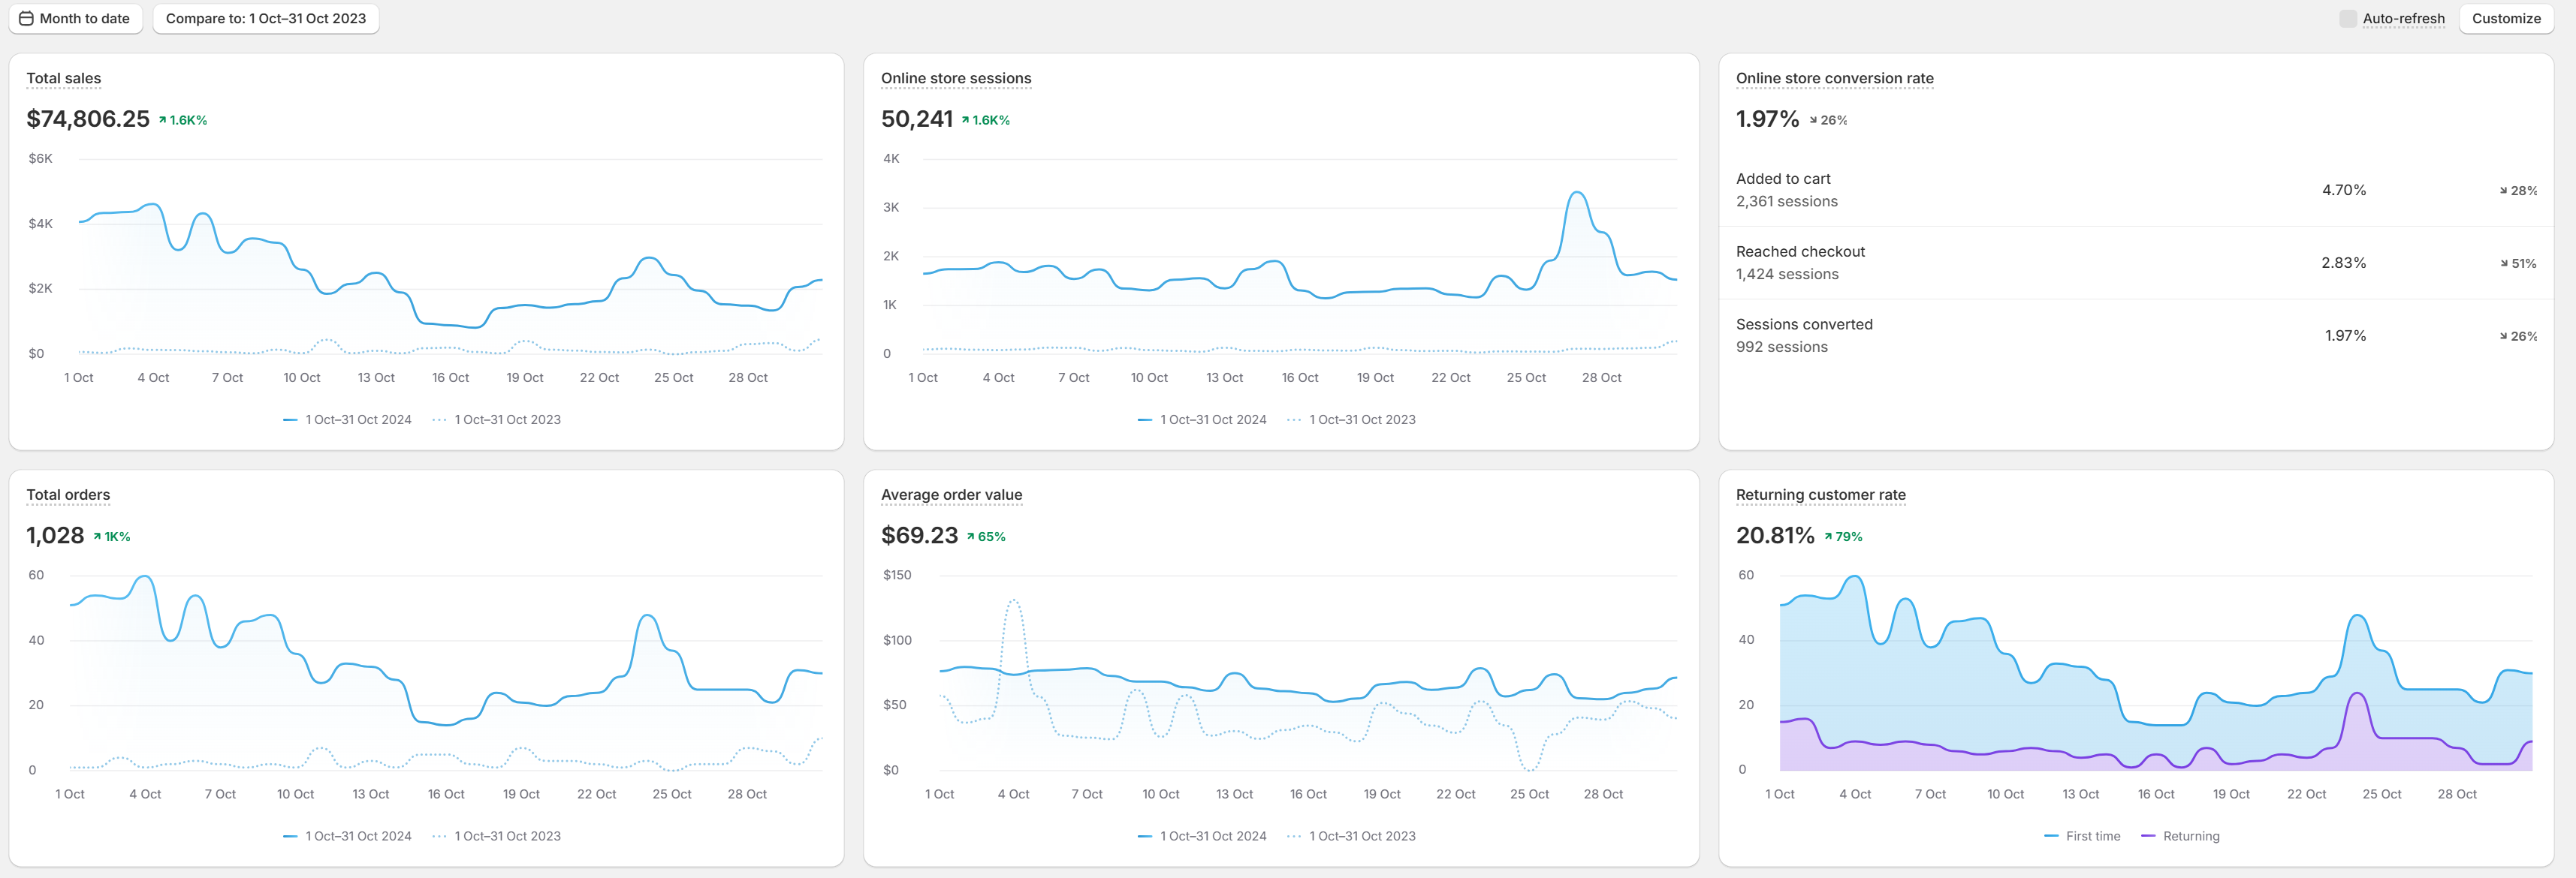
Task: Click the Total sales upward trend arrow icon
Action: coord(163,120)
